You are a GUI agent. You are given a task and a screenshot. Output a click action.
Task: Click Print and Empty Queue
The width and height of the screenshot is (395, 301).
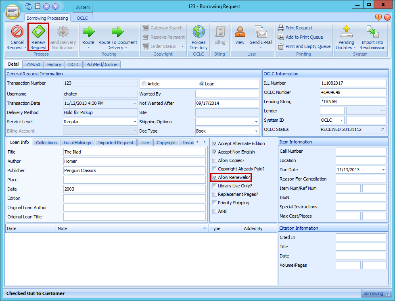click(x=306, y=46)
